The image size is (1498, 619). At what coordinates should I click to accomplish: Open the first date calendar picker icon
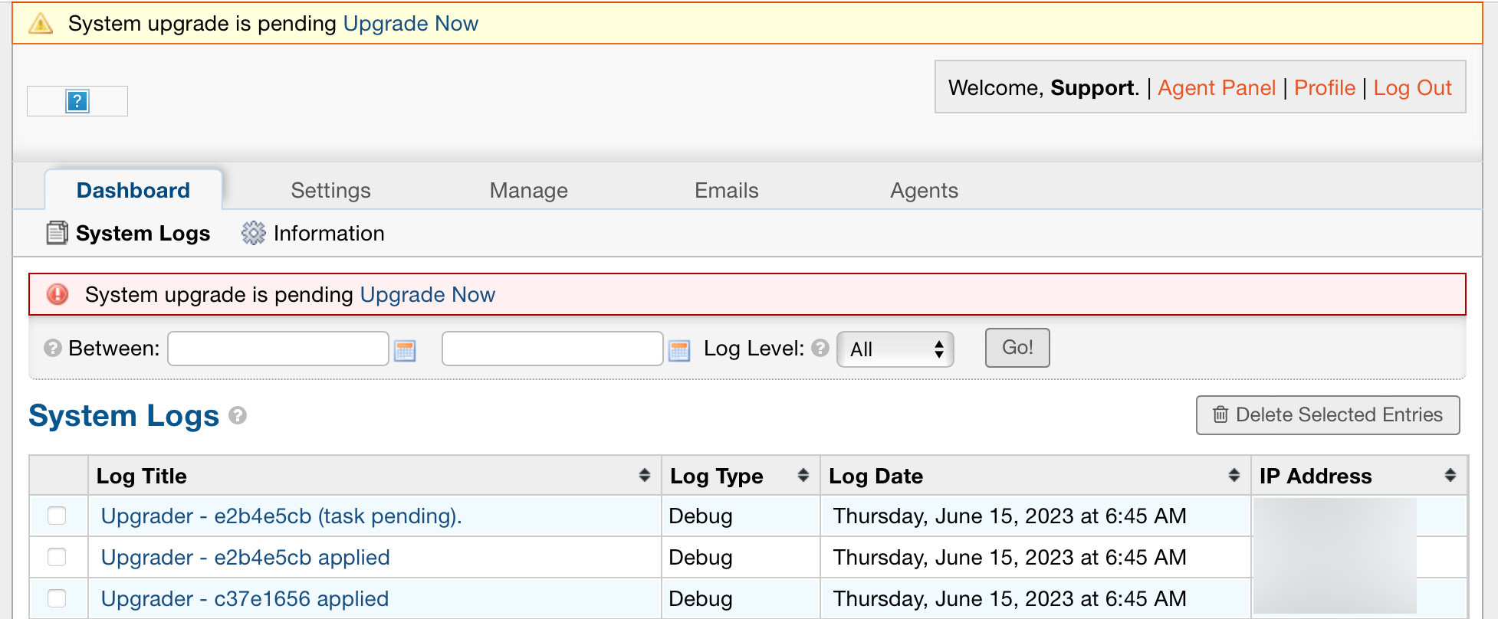point(405,351)
